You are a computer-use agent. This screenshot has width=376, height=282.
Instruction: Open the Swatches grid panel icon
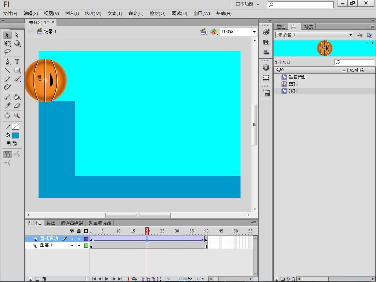coord(266,42)
